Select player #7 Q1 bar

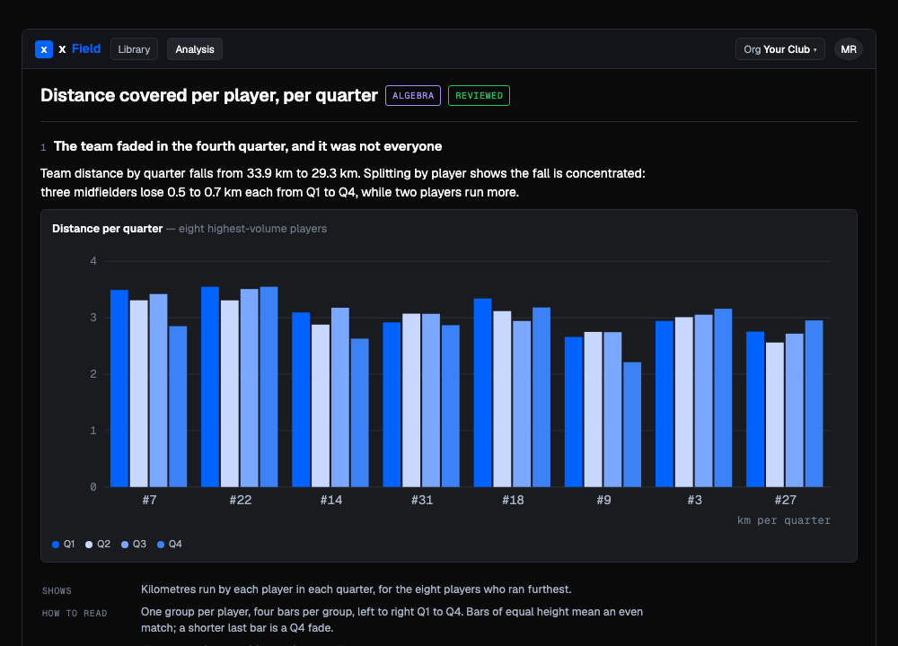119,388
